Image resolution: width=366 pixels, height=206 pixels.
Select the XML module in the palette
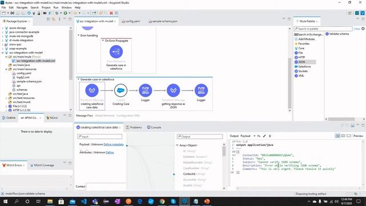tap(299, 76)
